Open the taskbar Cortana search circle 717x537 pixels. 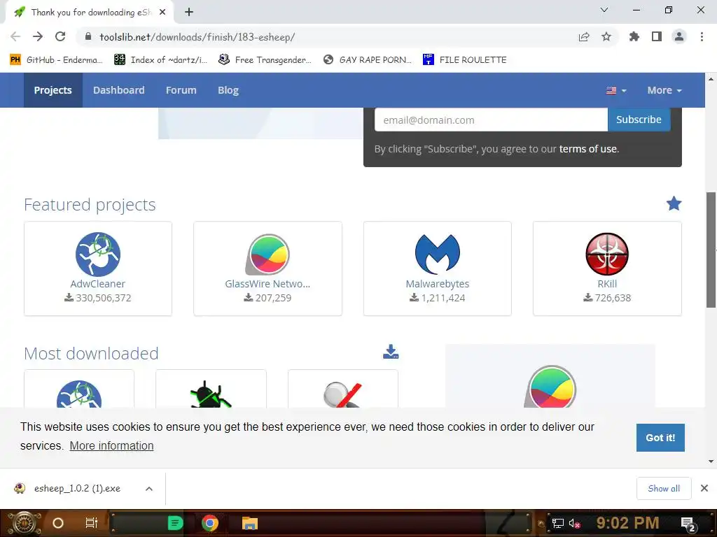pos(58,523)
